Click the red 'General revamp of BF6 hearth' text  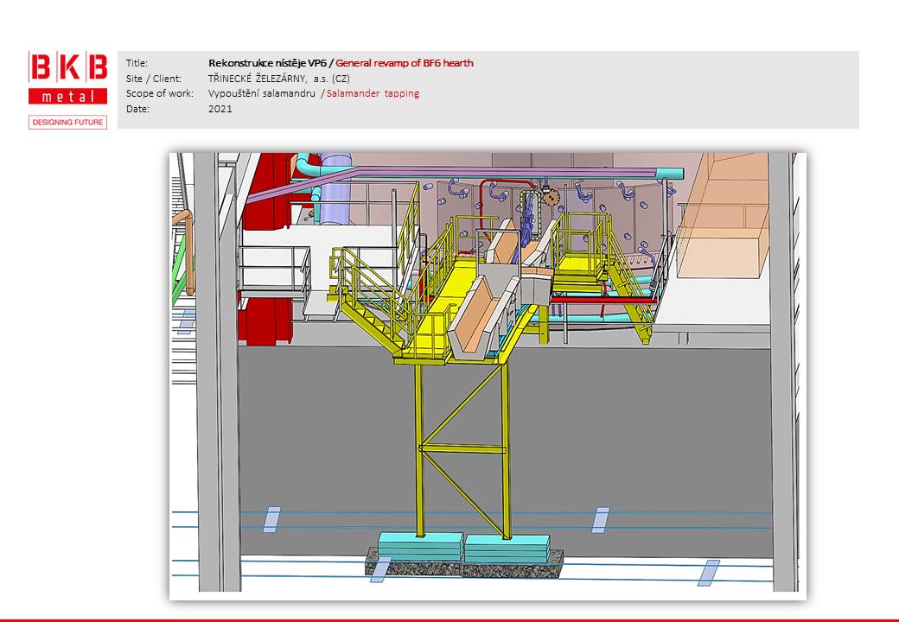404,63
